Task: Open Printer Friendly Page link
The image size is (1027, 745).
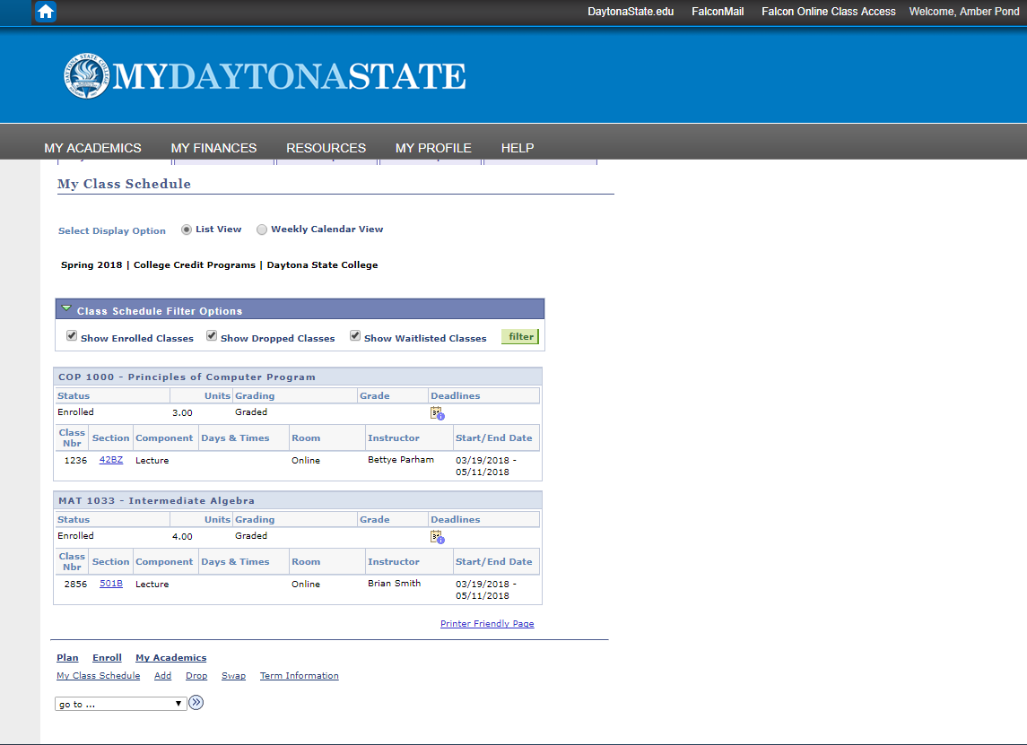Action: tap(487, 623)
